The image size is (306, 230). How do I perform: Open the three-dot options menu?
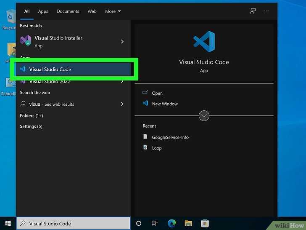coord(266,11)
